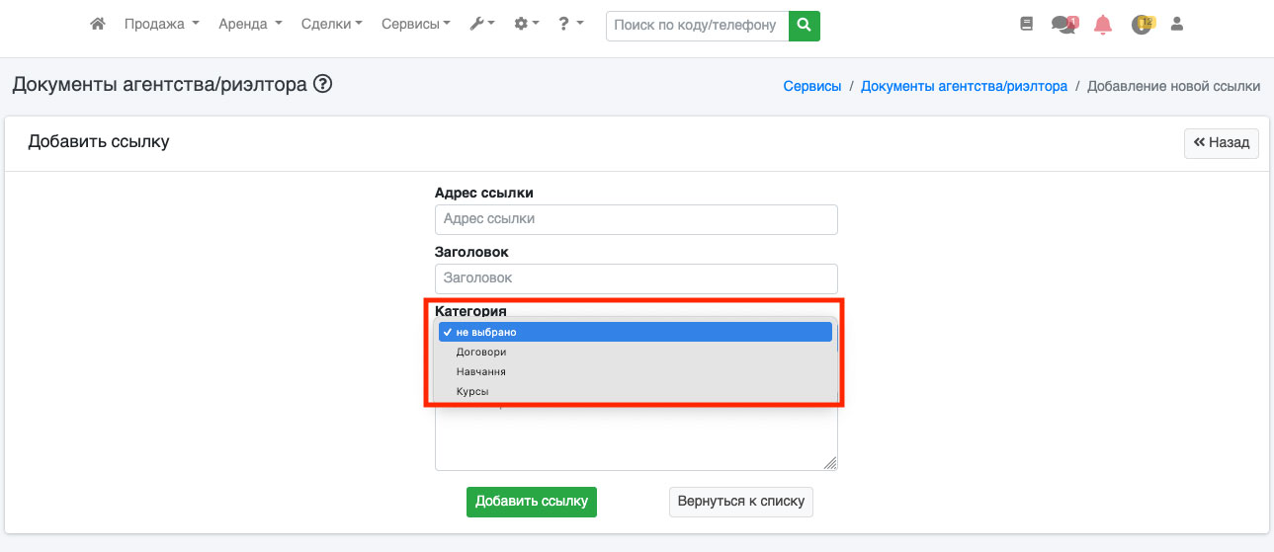1274x552 pixels.
Task: Select the 'не выбрано' category option
Action: click(x=636, y=332)
